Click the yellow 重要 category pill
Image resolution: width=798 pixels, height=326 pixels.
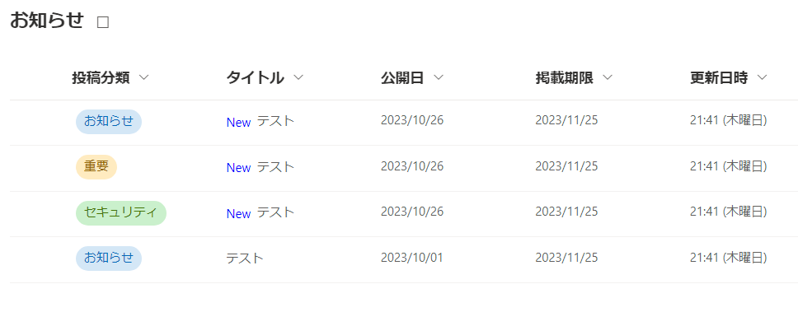pos(96,167)
